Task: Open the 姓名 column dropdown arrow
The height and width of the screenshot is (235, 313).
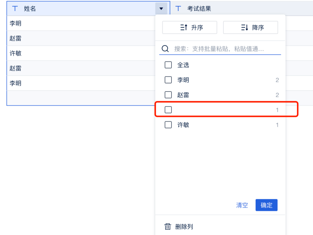Action: (x=161, y=9)
